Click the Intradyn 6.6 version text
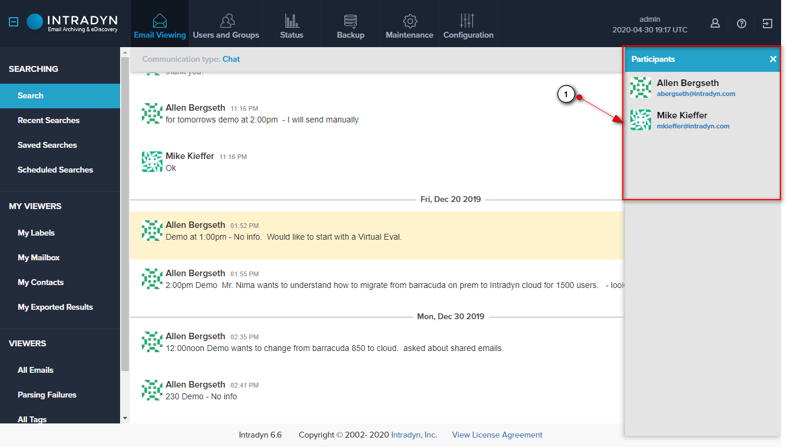This screenshot has width=787, height=447. [260, 435]
